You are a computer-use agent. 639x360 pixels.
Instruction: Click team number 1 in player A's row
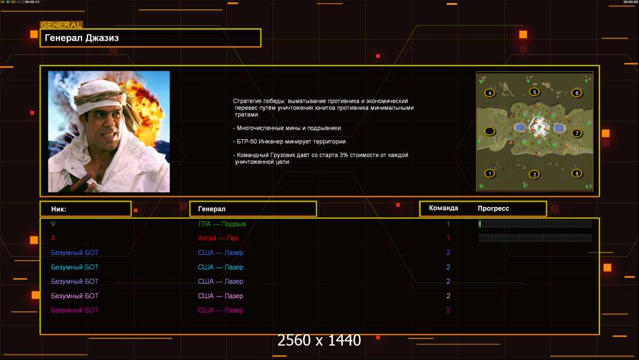click(x=448, y=238)
